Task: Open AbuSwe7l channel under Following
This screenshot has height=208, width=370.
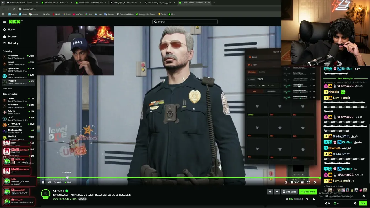Action: point(18,57)
